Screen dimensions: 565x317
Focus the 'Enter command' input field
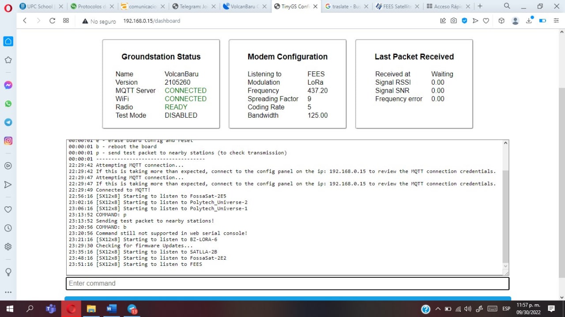tap(287, 283)
